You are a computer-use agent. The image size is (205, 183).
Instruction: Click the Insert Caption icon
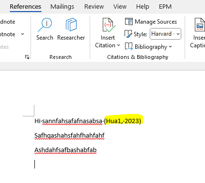(200, 25)
